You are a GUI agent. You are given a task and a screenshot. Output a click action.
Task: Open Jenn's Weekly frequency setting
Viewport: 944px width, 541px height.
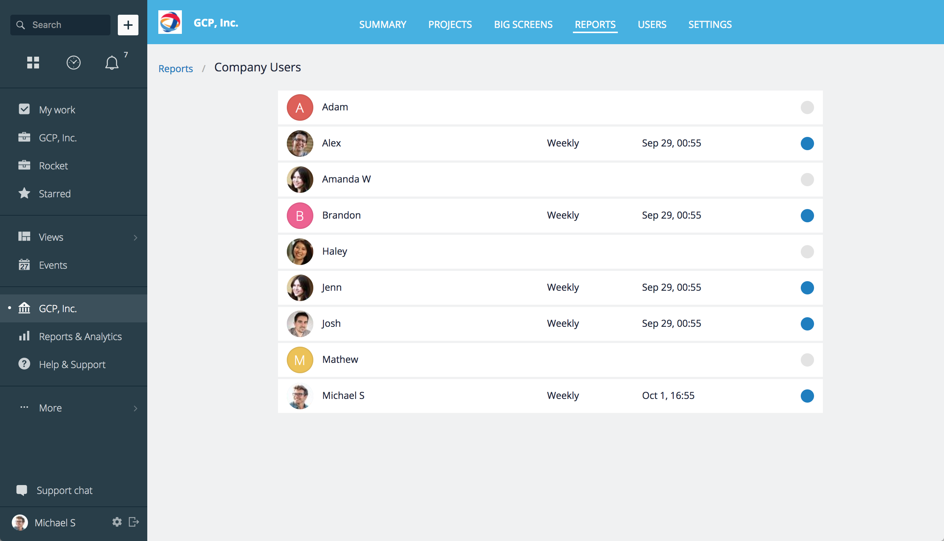pyautogui.click(x=563, y=287)
